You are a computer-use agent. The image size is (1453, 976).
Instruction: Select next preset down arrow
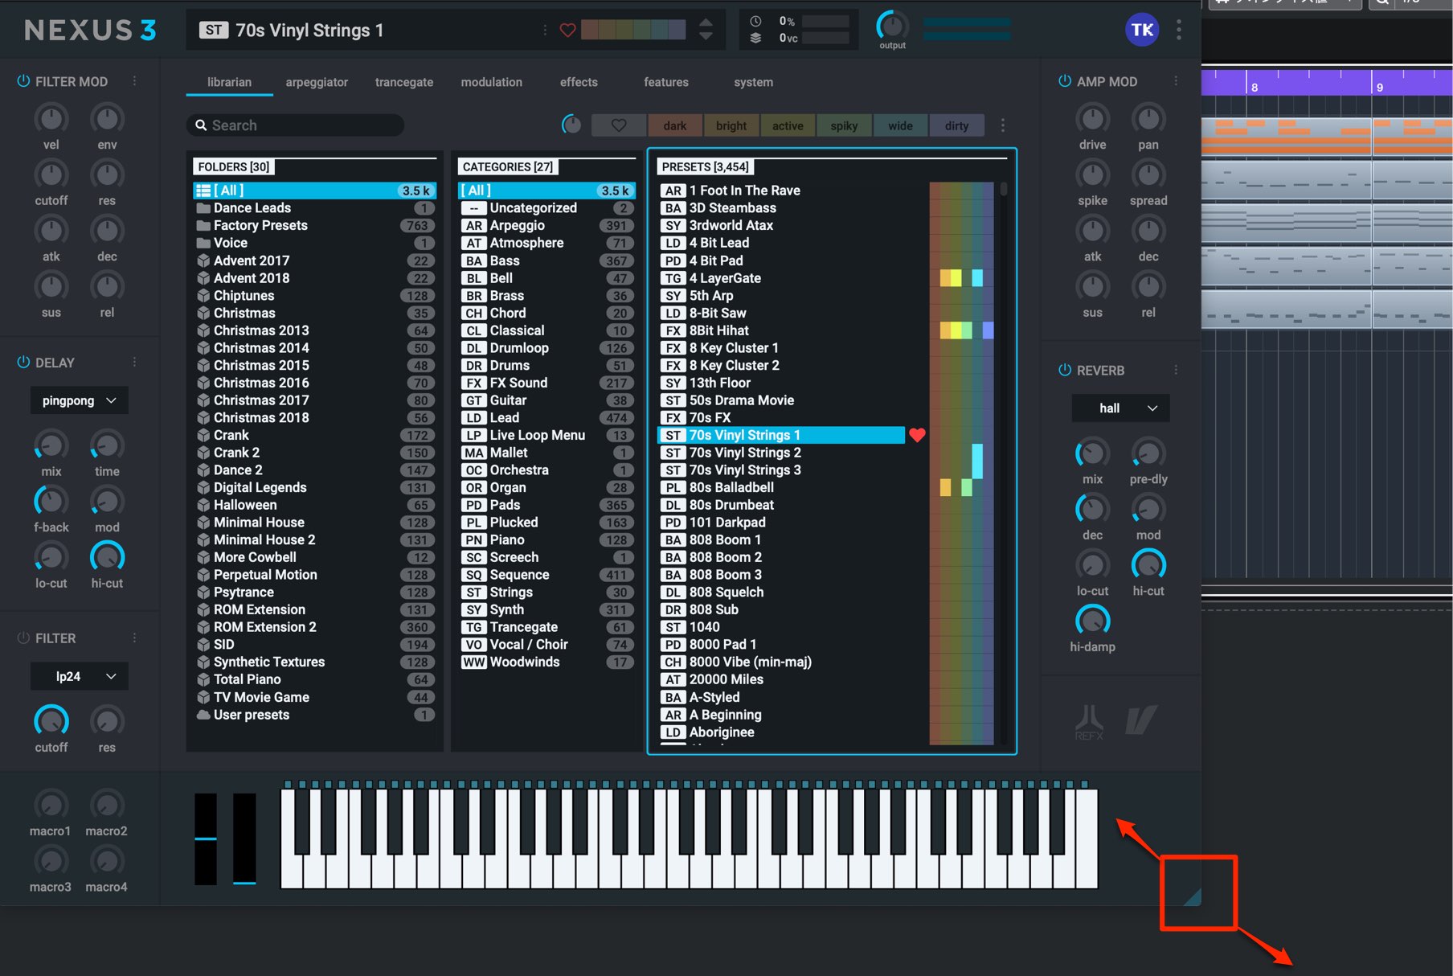[x=706, y=36]
